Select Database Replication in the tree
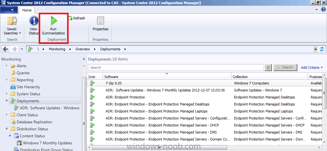 34,122
